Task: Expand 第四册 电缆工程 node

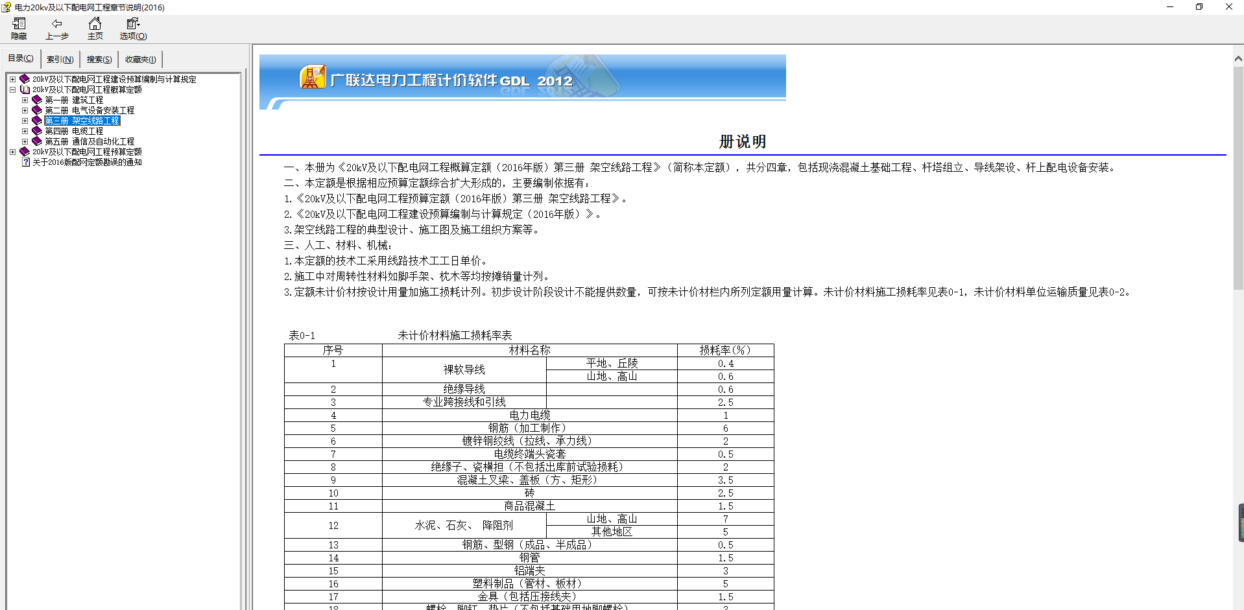Action: coord(25,131)
